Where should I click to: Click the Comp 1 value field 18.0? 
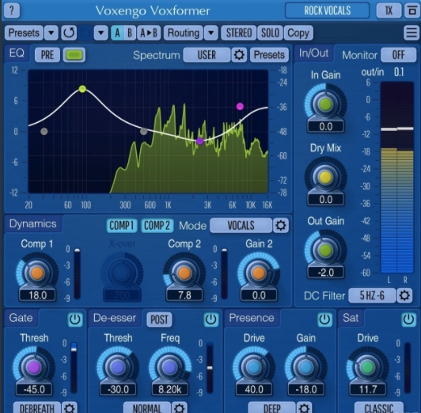[x=38, y=295]
